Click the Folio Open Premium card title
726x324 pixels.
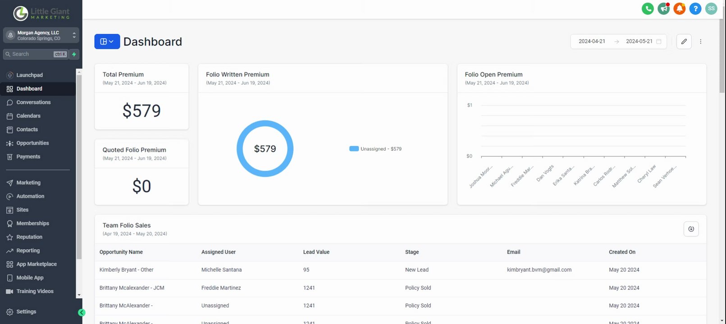(x=493, y=75)
